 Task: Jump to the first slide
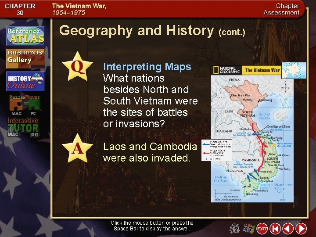click(x=275, y=229)
